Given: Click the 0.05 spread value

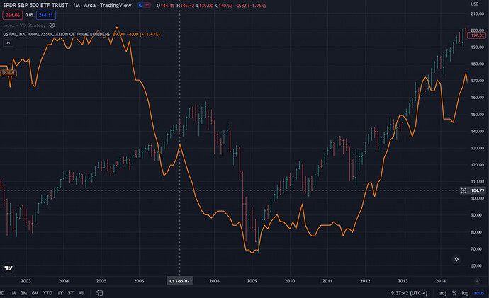Looking at the screenshot, I should coord(29,15).
